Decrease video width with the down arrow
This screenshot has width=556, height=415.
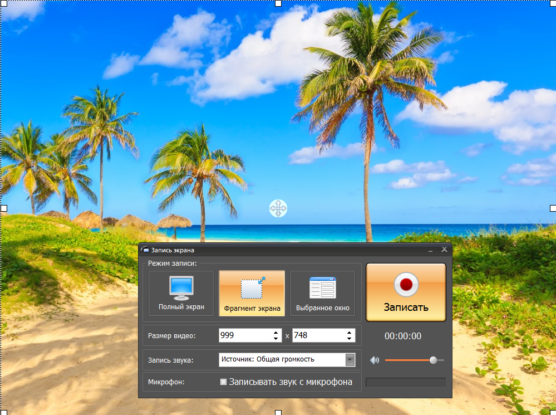[x=276, y=339]
